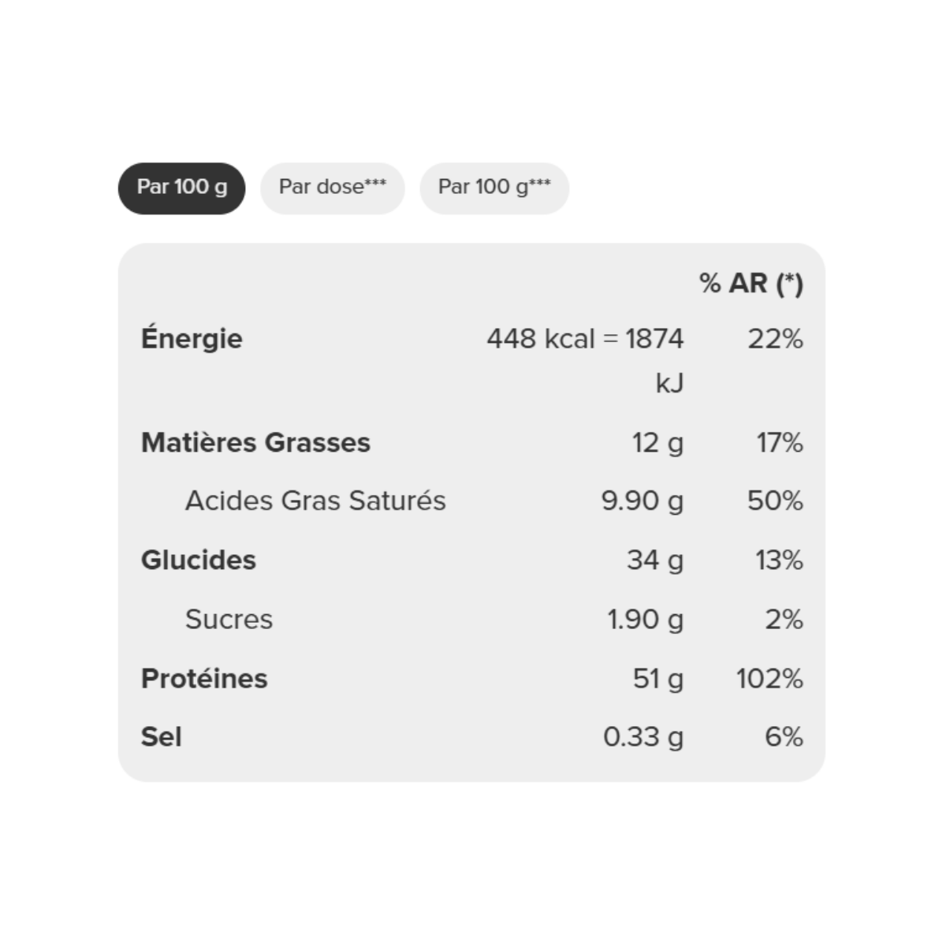The width and height of the screenshot is (946, 946).
Task: Click the 102% protein percentage
Action: point(770,678)
